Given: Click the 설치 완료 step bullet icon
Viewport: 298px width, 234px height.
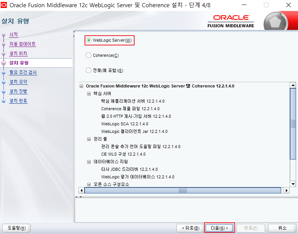Looking at the screenshot, I should pos(3,101).
